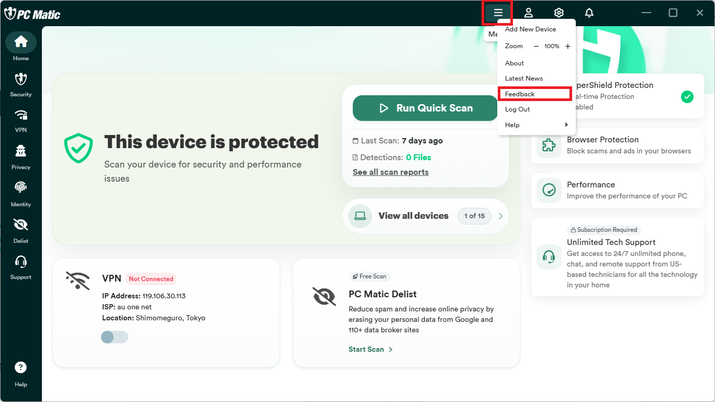Click the 1 of 15 devices badge
Screen dimensions: 715x402
pyautogui.click(x=475, y=216)
